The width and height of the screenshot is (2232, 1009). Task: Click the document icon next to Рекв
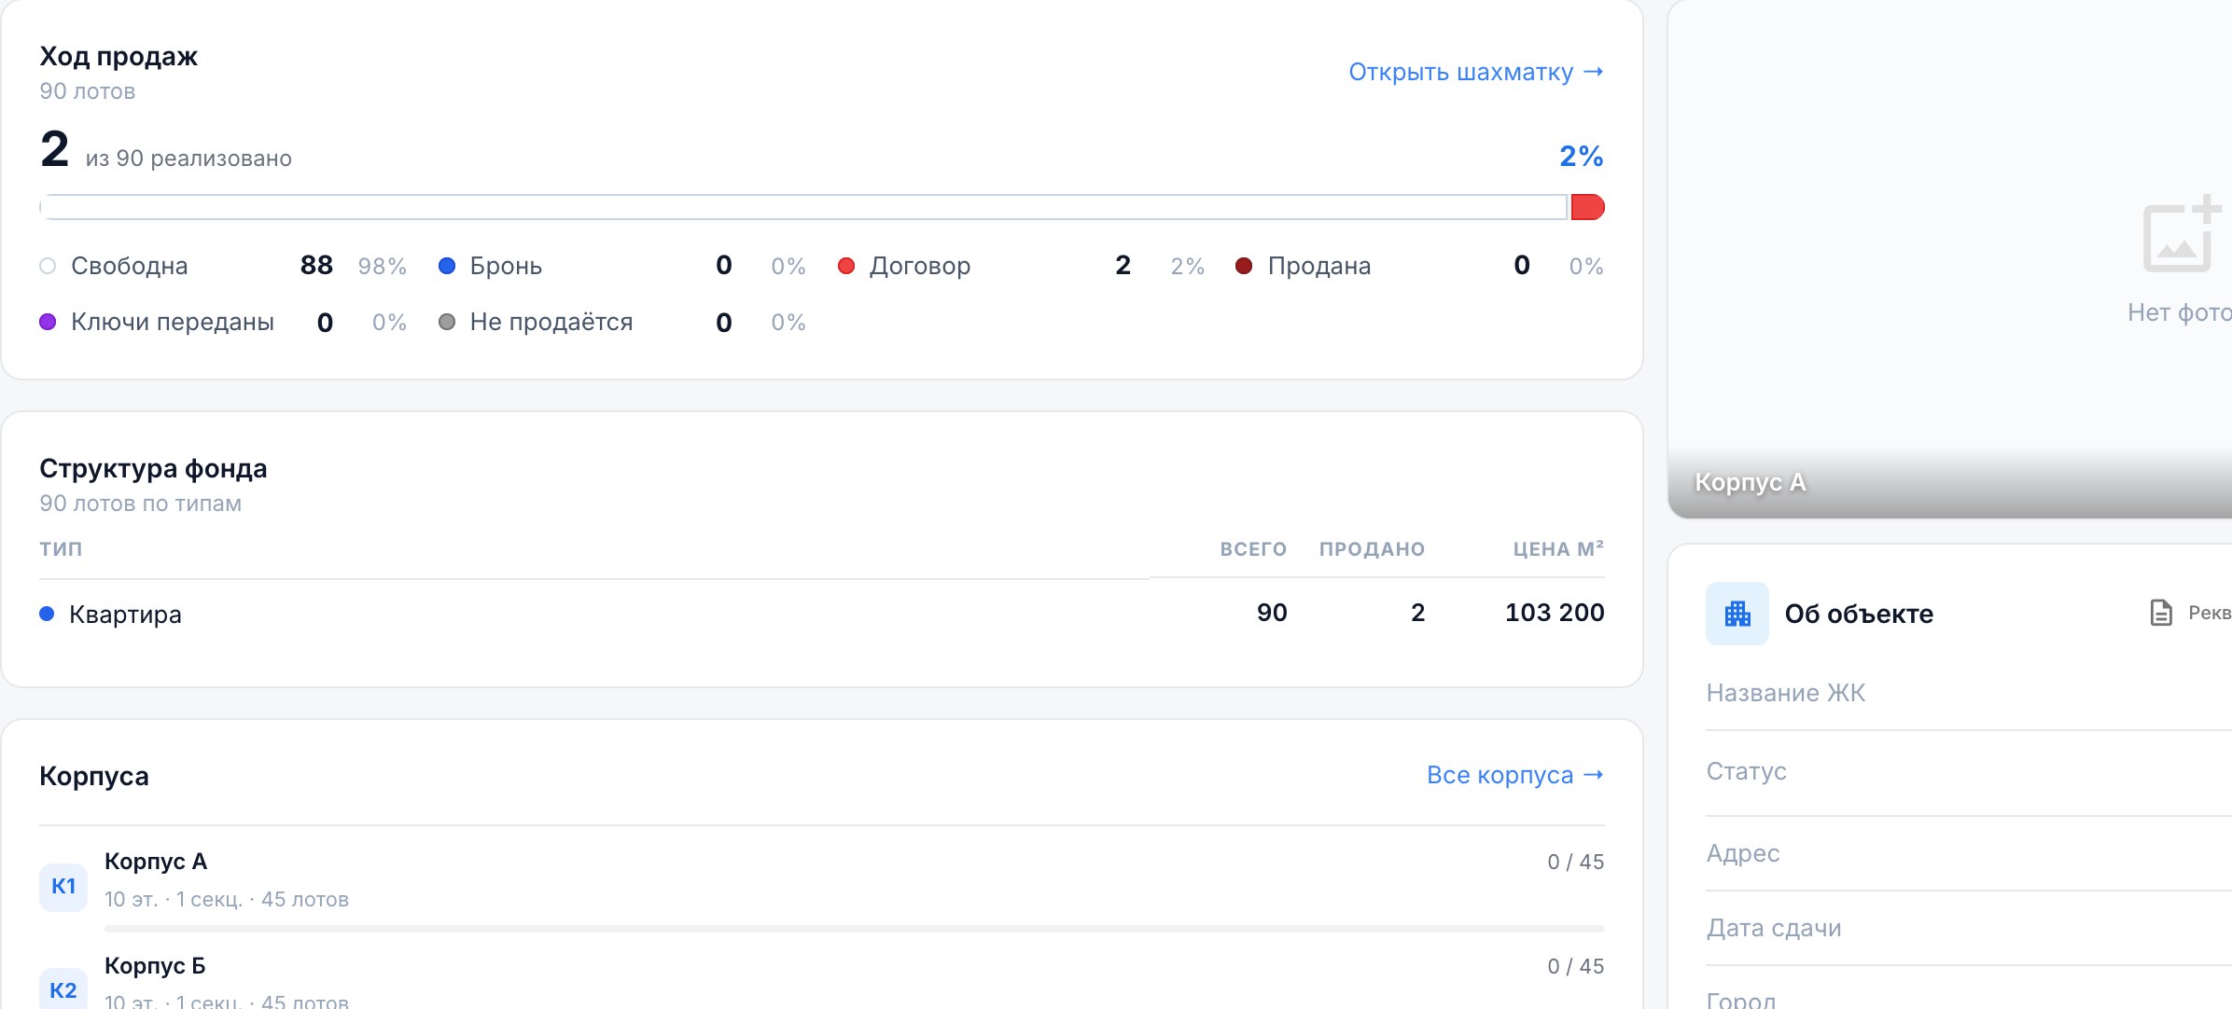(2161, 613)
